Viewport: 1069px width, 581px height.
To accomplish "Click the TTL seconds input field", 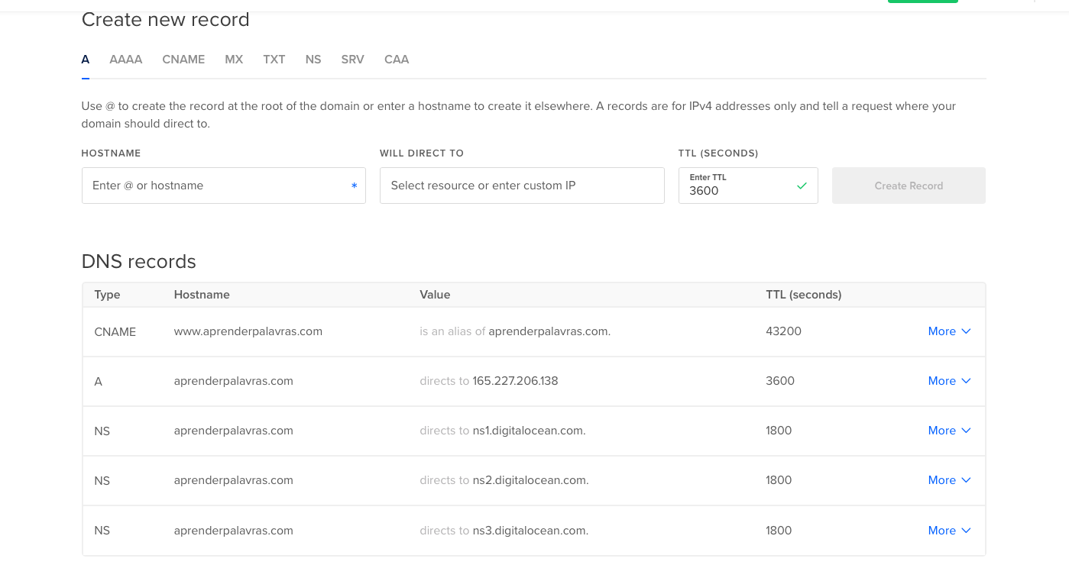I will (x=737, y=191).
